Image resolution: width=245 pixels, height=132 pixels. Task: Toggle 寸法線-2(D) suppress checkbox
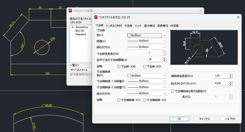tap(145, 67)
